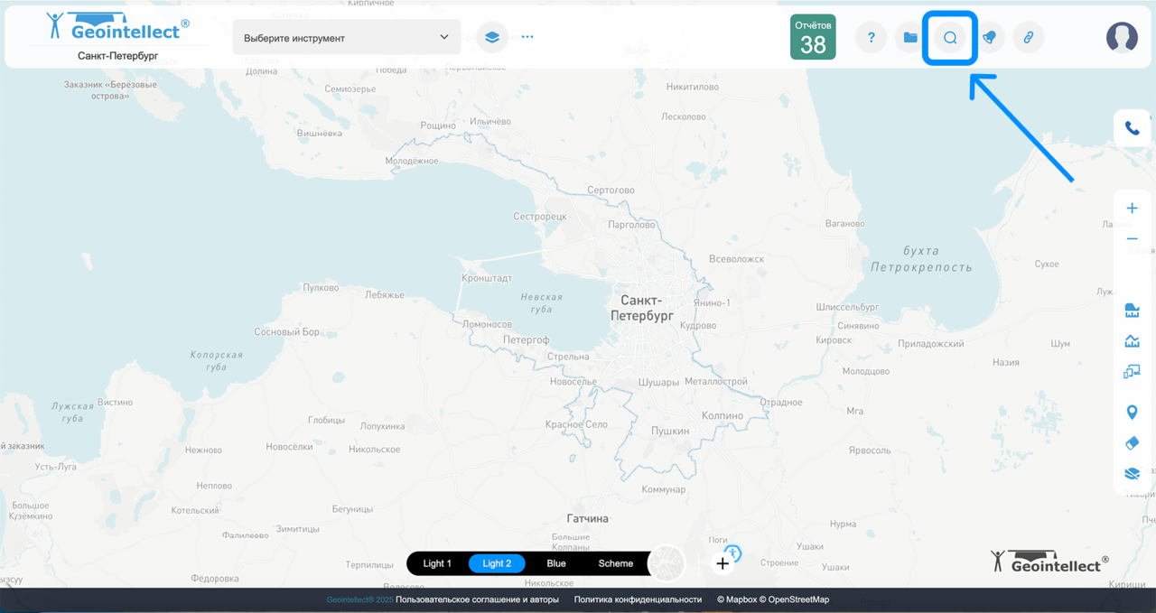Open the folder icon in top toolbar

click(x=910, y=38)
